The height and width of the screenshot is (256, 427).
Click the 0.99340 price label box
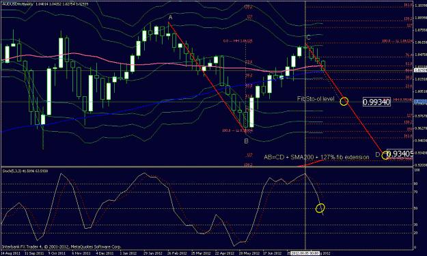[x=376, y=102]
